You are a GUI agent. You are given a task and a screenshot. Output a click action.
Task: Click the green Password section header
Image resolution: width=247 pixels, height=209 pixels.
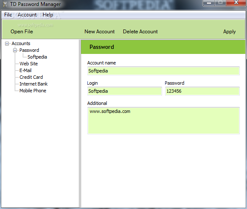163,47
